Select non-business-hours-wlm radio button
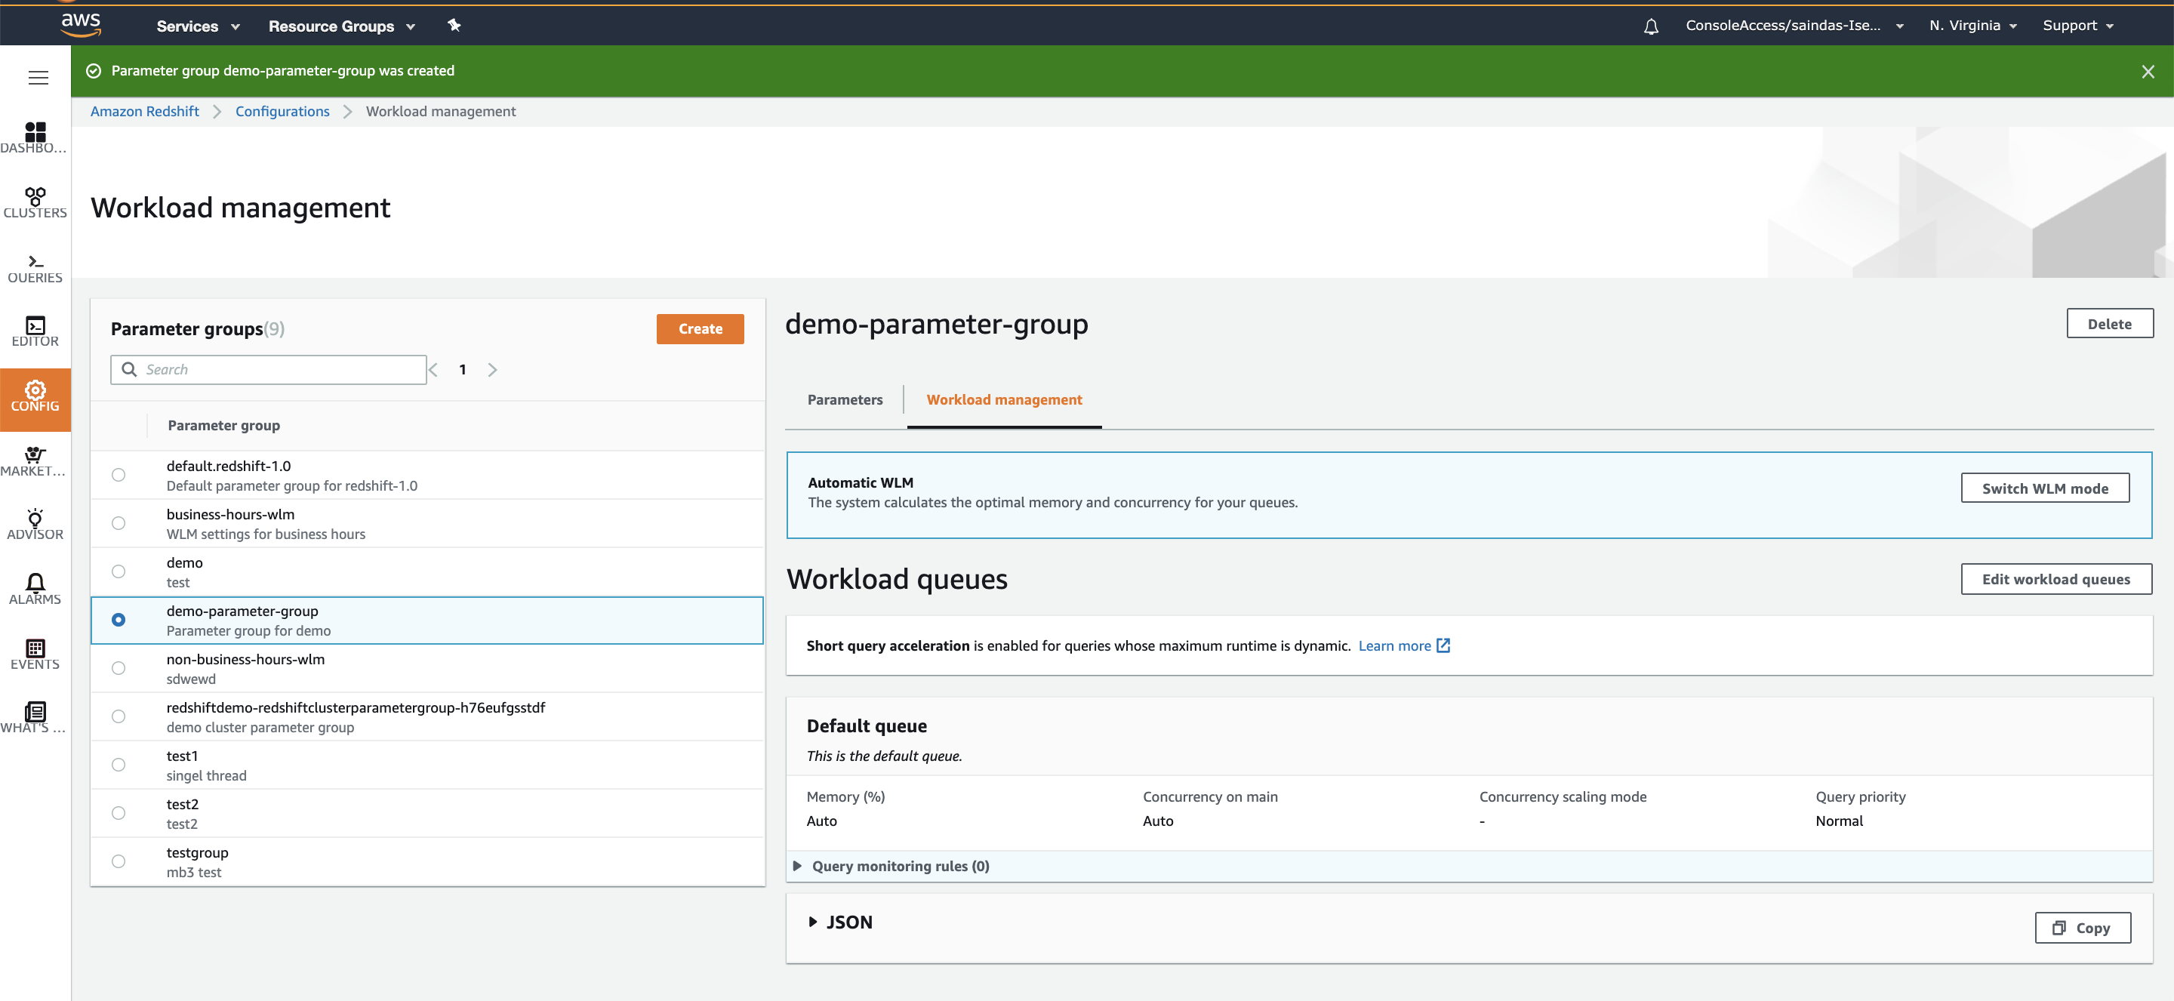 (x=119, y=668)
